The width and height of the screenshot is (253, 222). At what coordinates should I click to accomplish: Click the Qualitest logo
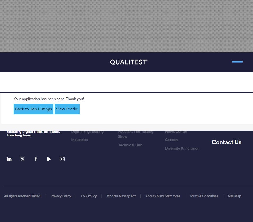pos(129,62)
